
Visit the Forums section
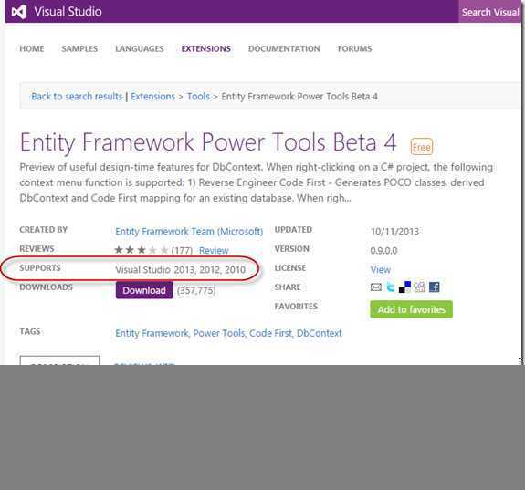pos(355,49)
